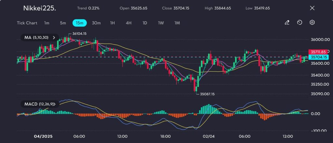Click the 35087.15 low price marker
Image resolution: width=333 pixels, height=143 pixels.
[207, 94]
